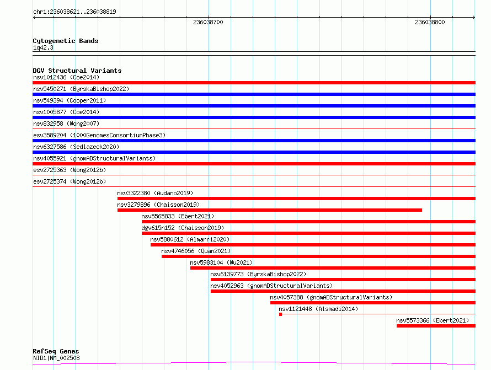
Task: Click esv3589204 (1000GenomesConsortiumPhase3) label
Action: [x=99, y=135]
